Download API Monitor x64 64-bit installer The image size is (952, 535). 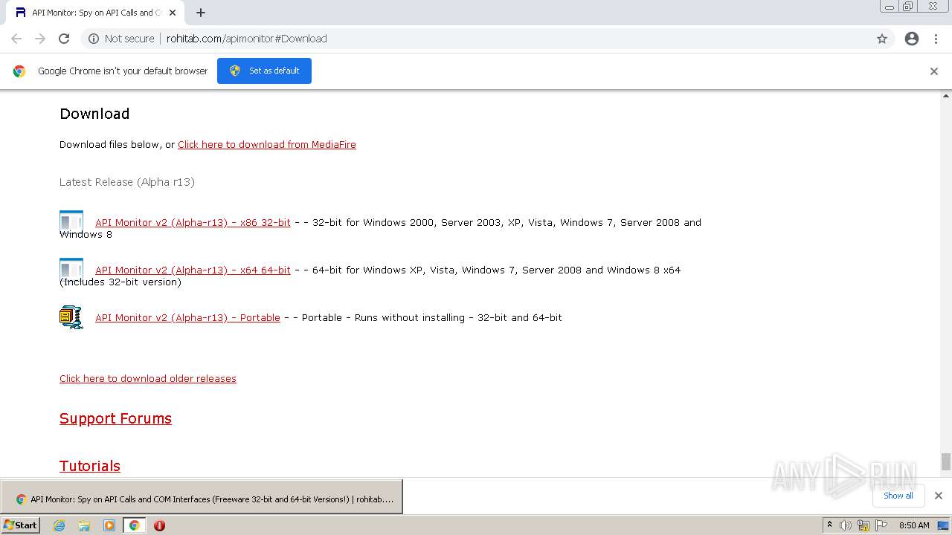pyautogui.click(x=193, y=270)
